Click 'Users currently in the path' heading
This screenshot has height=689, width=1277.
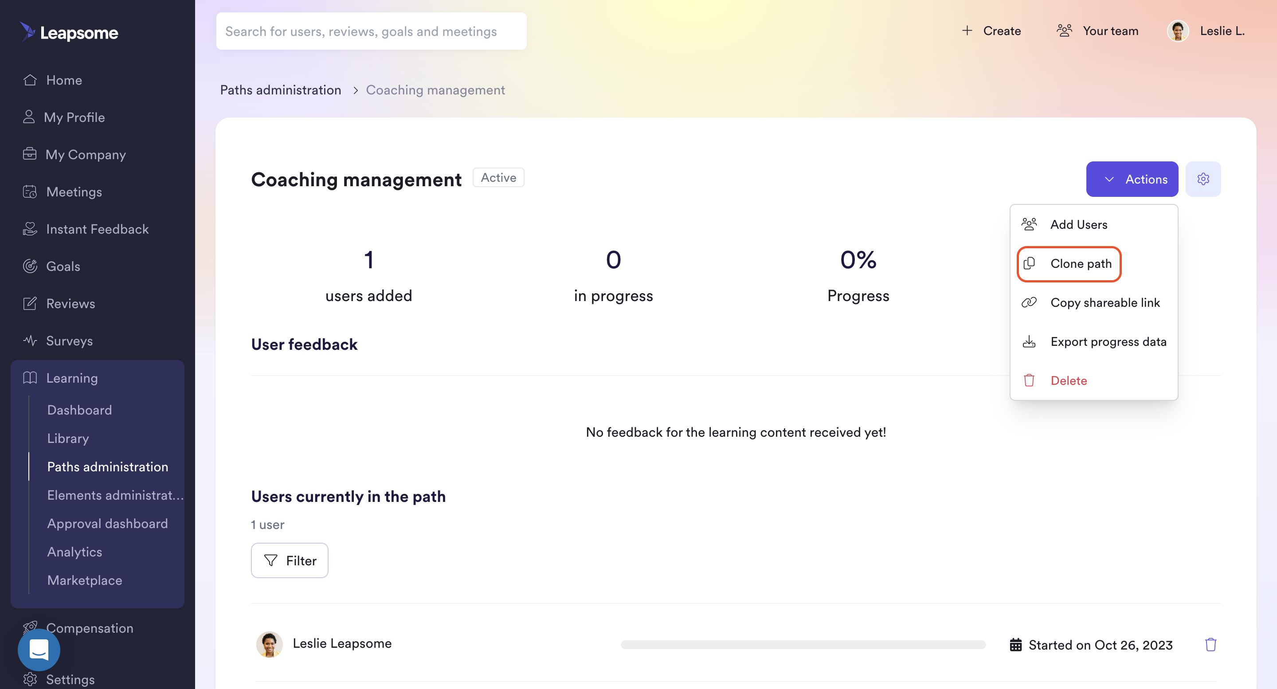pos(348,496)
